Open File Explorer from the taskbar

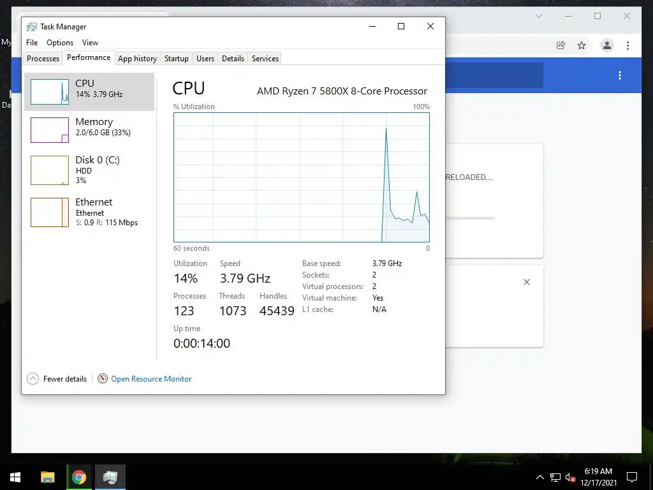(47, 477)
